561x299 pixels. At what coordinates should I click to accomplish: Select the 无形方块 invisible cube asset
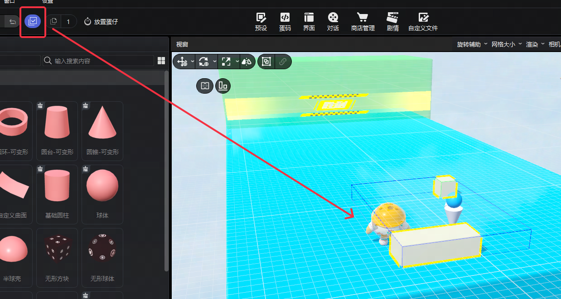point(57,257)
